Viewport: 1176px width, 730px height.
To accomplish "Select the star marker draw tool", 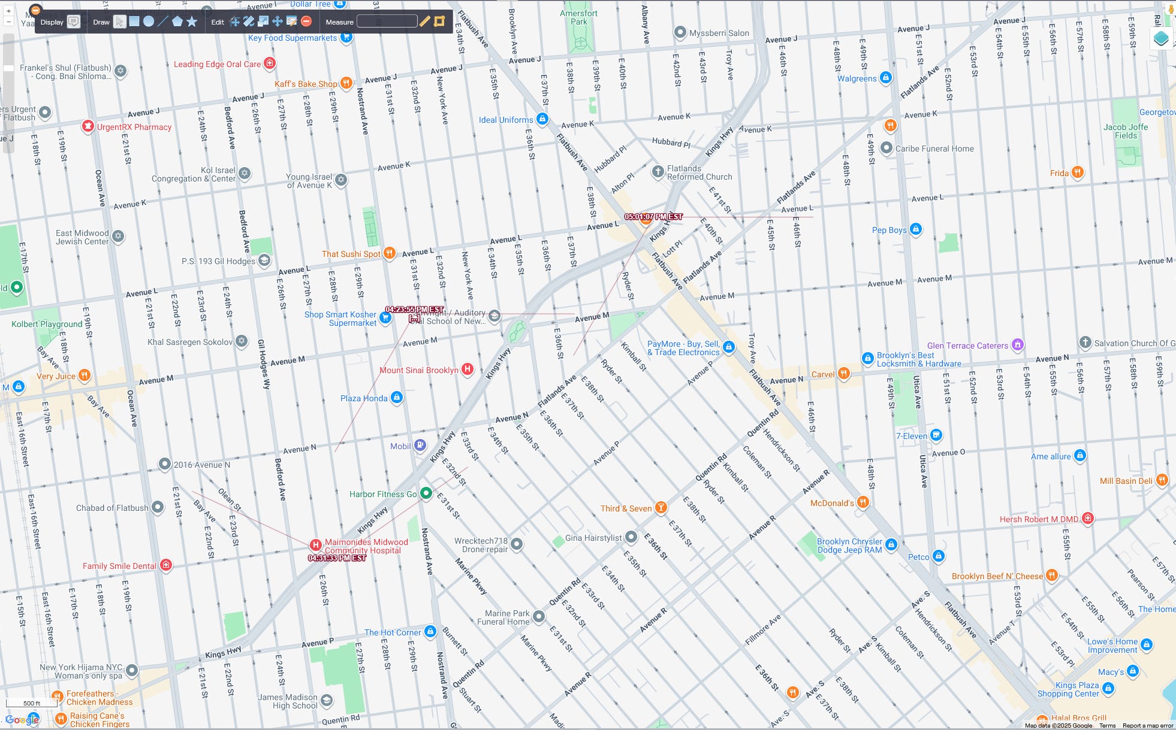I will (x=192, y=22).
